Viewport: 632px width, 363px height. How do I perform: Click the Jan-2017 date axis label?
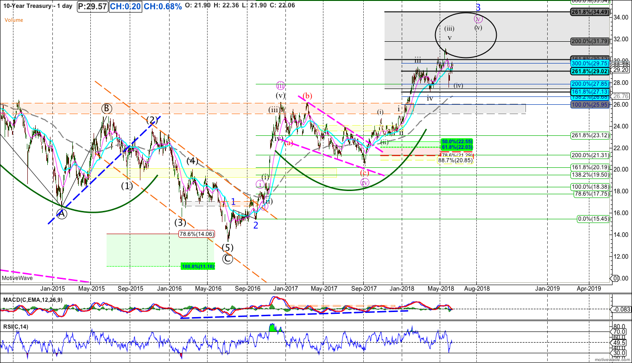(285, 288)
